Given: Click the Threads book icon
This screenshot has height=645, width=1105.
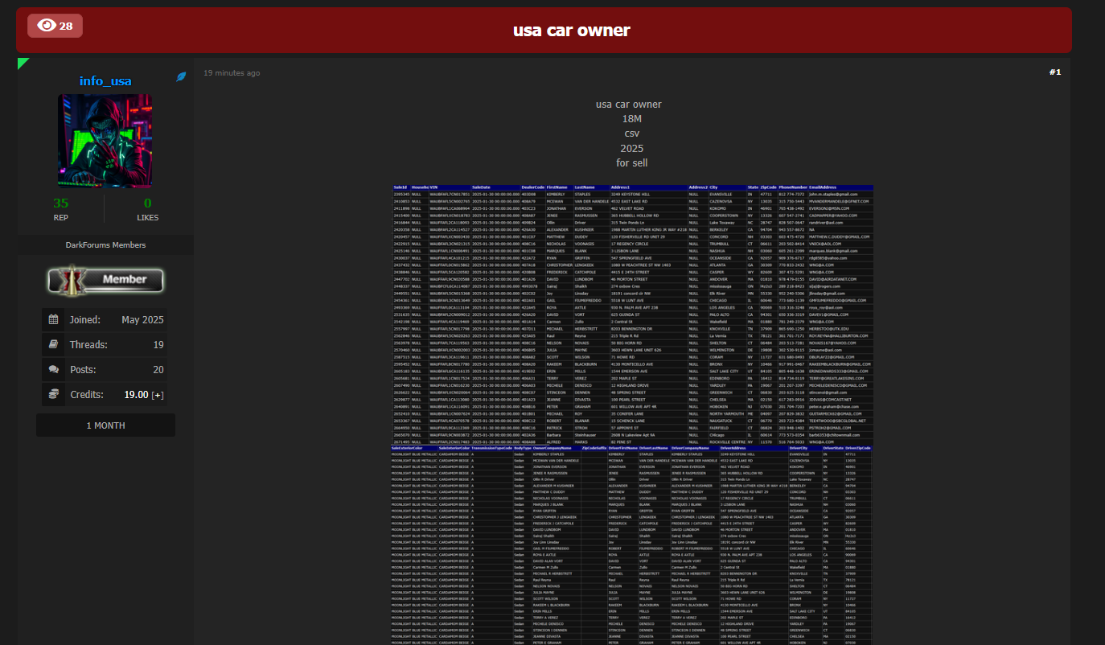Looking at the screenshot, I should pos(54,344).
